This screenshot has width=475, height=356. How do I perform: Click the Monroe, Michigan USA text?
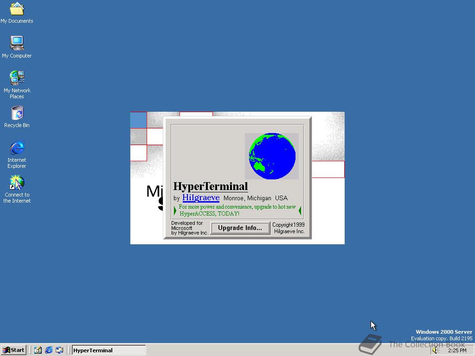(x=256, y=198)
